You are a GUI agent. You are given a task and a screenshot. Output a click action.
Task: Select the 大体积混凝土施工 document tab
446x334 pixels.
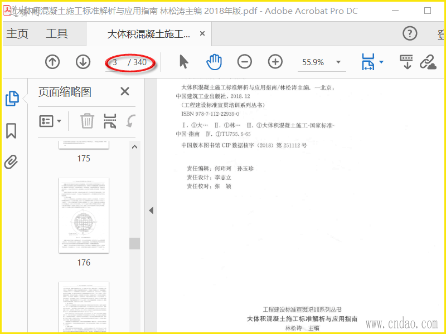pos(148,35)
